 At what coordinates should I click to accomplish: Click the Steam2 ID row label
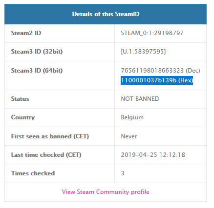[26, 33]
